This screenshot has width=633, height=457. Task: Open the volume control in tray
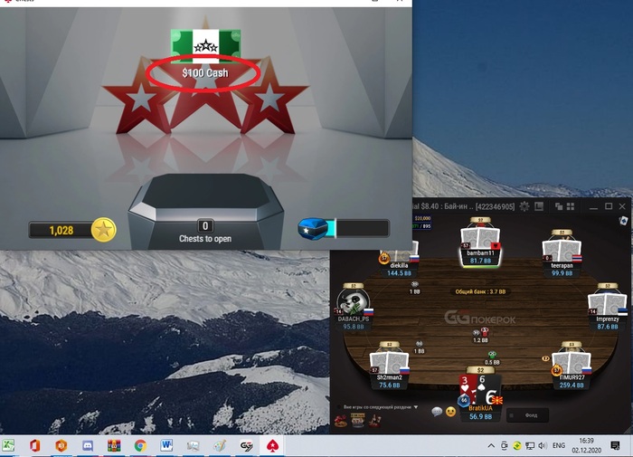[543, 445]
